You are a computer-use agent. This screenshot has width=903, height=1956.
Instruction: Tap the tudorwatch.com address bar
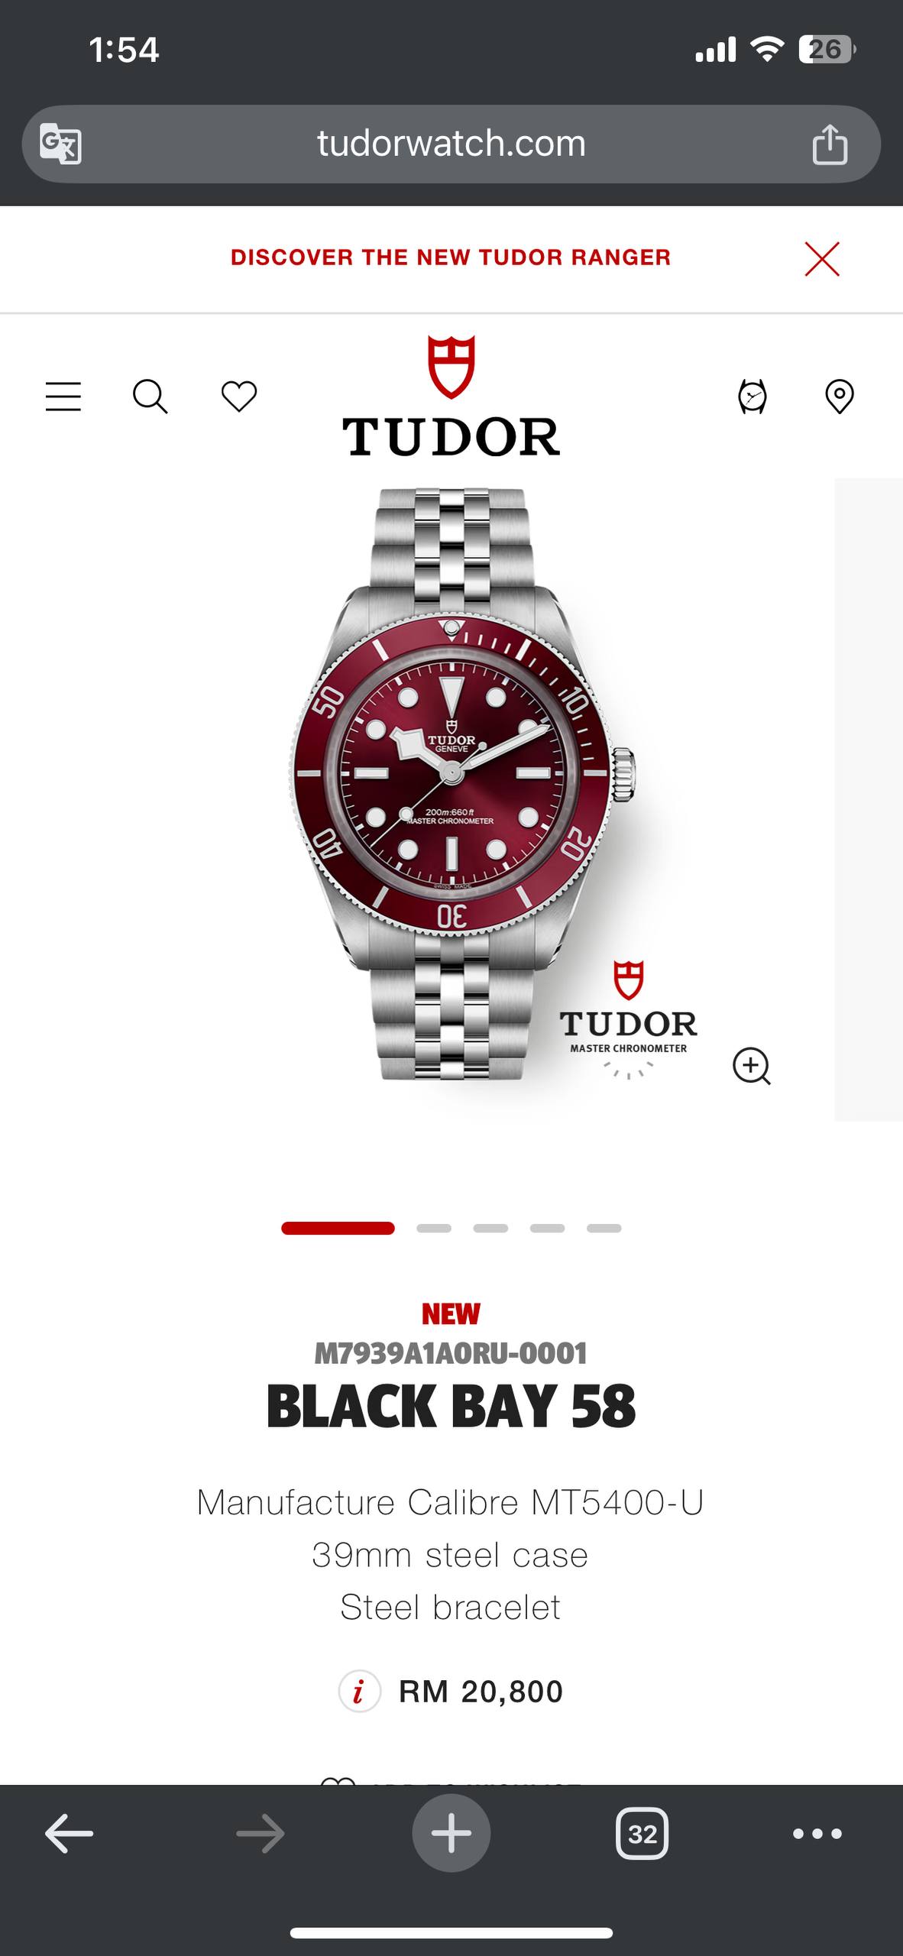click(451, 144)
